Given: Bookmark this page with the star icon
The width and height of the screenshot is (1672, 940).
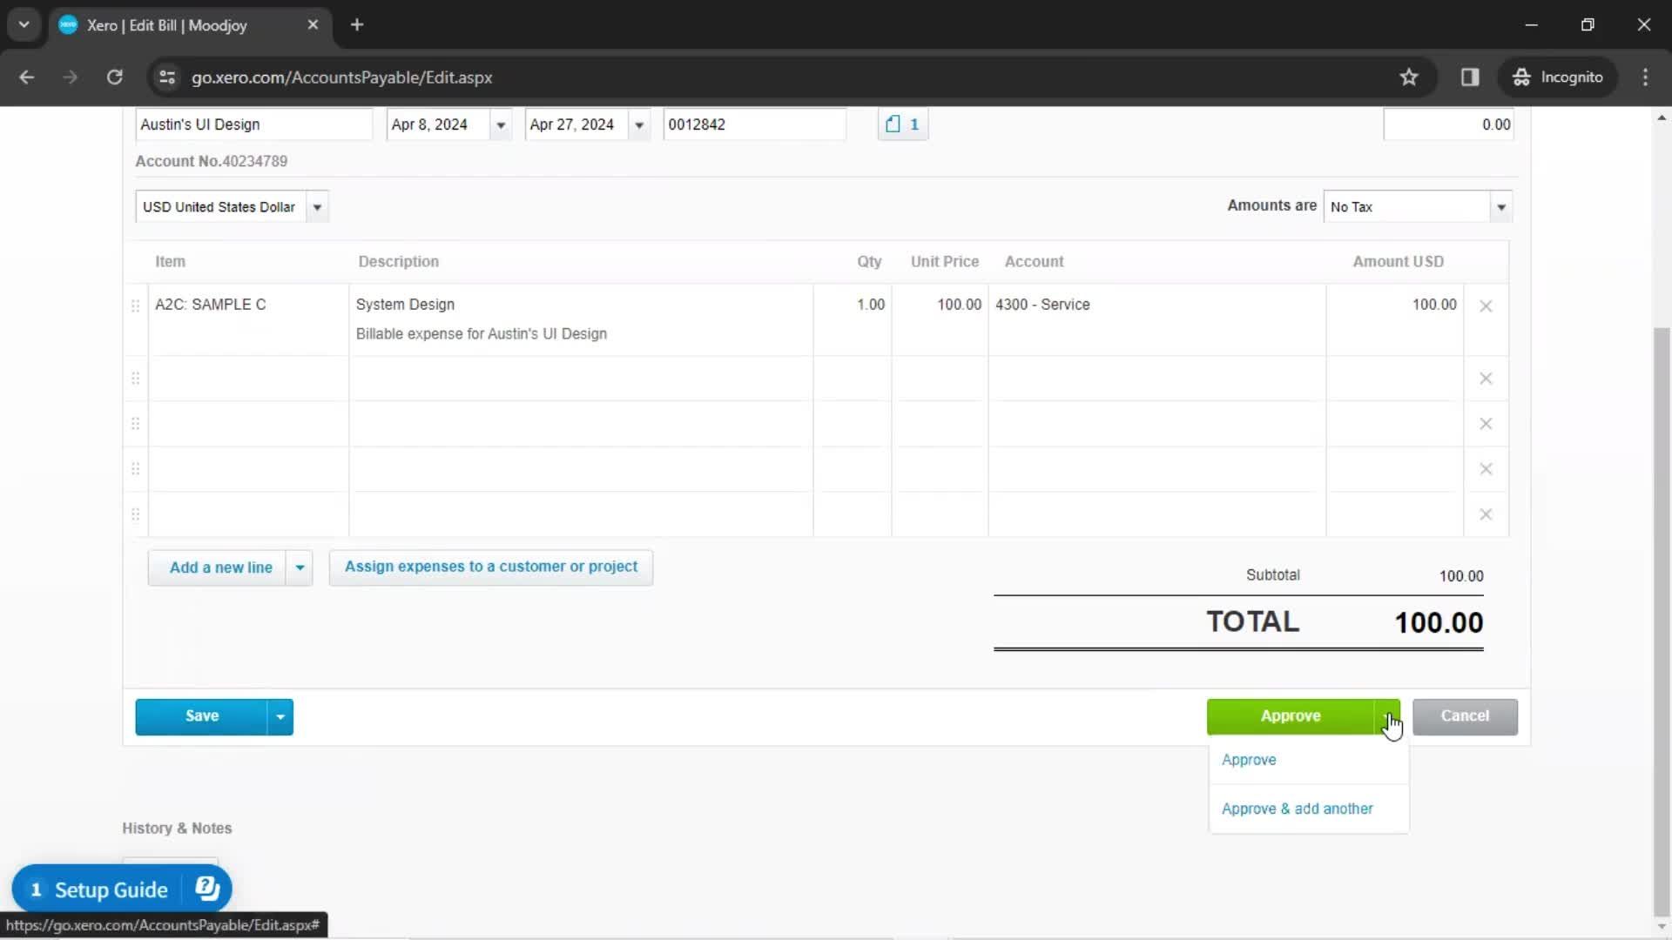Looking at the screenshot, I should pyautogui.click(x=1409, y=77).
